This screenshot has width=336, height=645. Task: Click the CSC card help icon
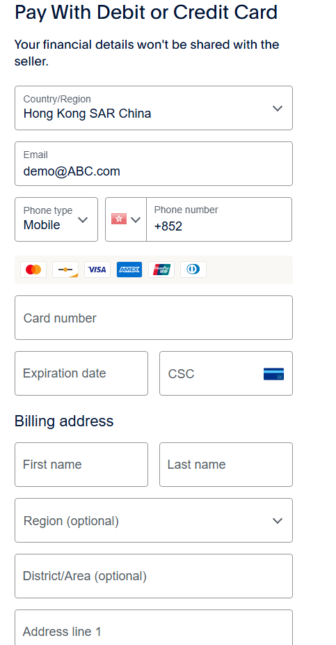(273, 374)
